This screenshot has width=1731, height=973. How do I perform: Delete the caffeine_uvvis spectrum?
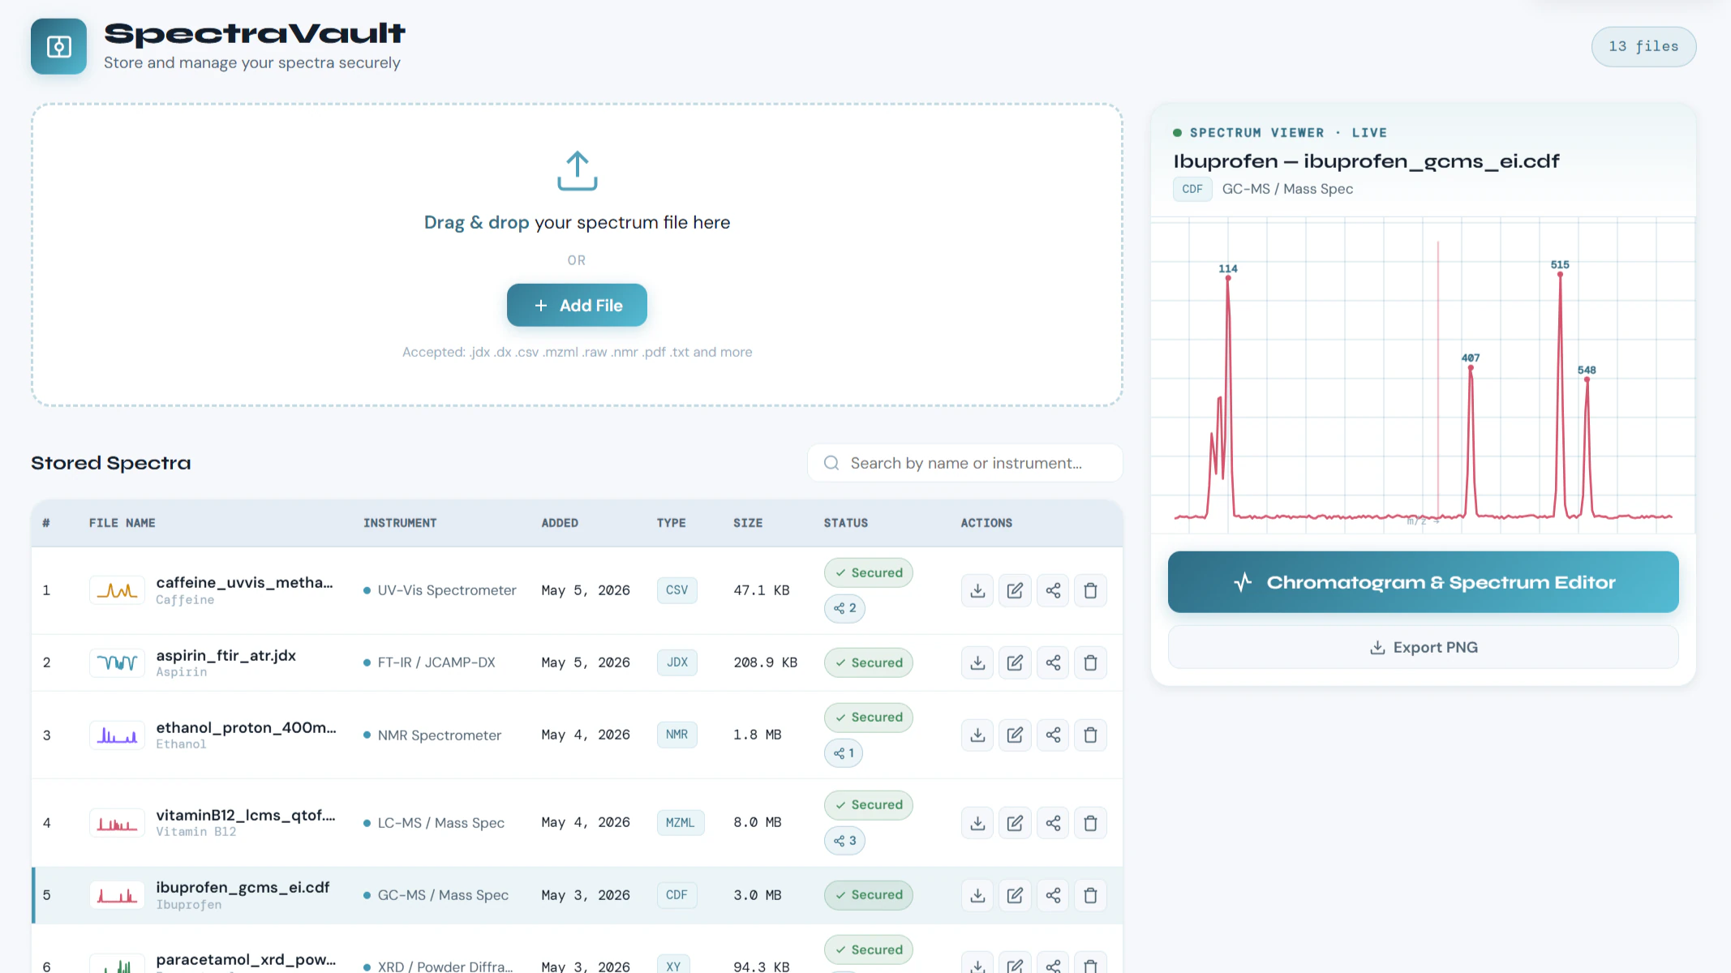click(x=1090, y=590)
